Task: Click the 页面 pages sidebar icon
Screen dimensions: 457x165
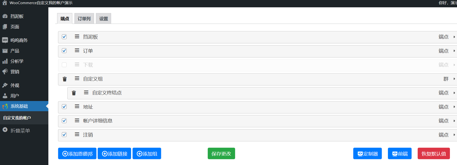Action: pos(5,27)
